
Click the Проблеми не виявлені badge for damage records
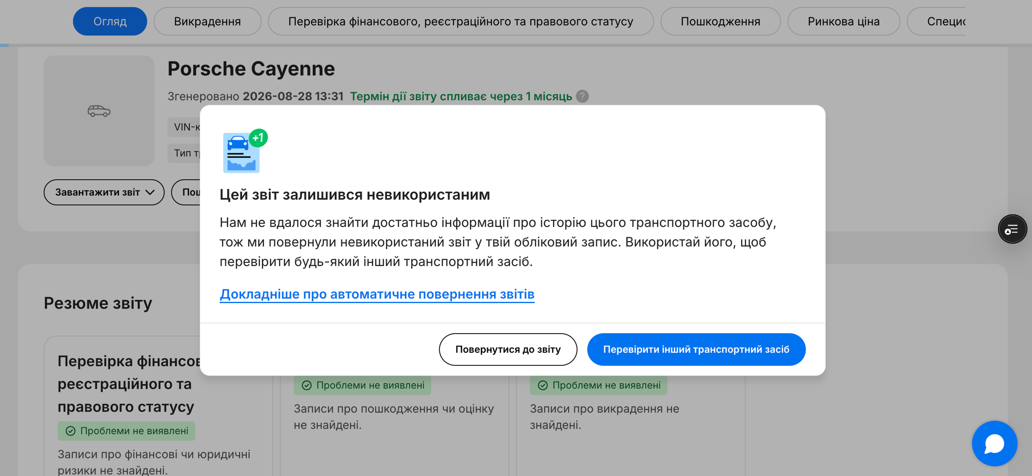pyautogui.click(x=362, y=385)
